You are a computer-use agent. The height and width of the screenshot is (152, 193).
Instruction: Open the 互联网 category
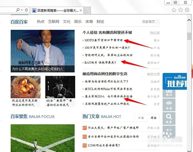tap(54, 22)
